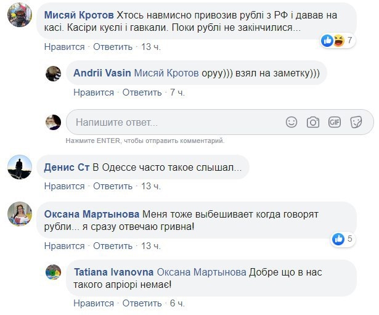Open Andrii Vasin's profile name link
Viewport: 379px width, 315px height.
tap(102, 73)
